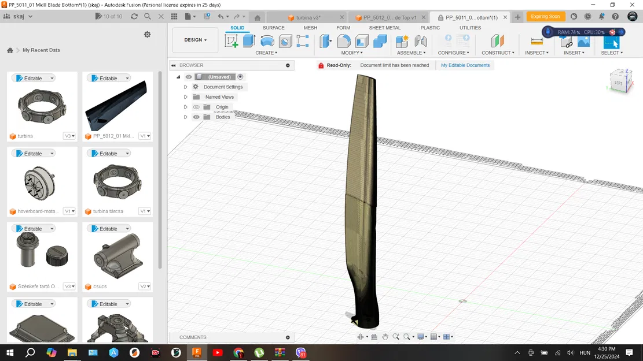
Task: Open the skaj team dropdown
Action: tap(18, 16)
